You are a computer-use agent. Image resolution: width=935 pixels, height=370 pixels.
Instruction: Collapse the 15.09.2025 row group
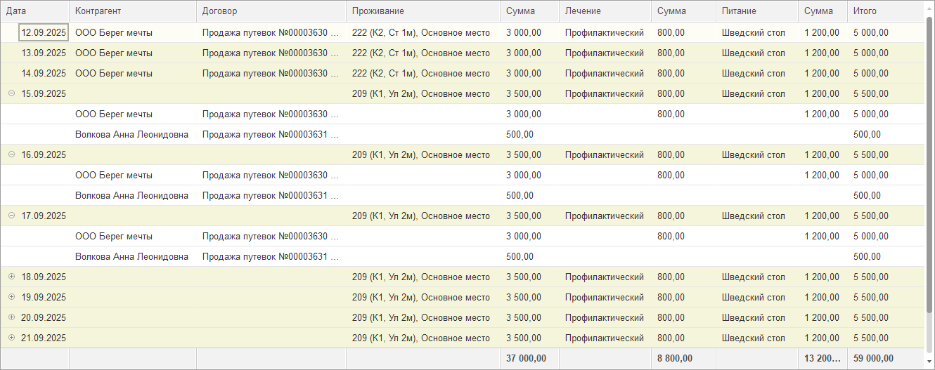coord(11,93)
